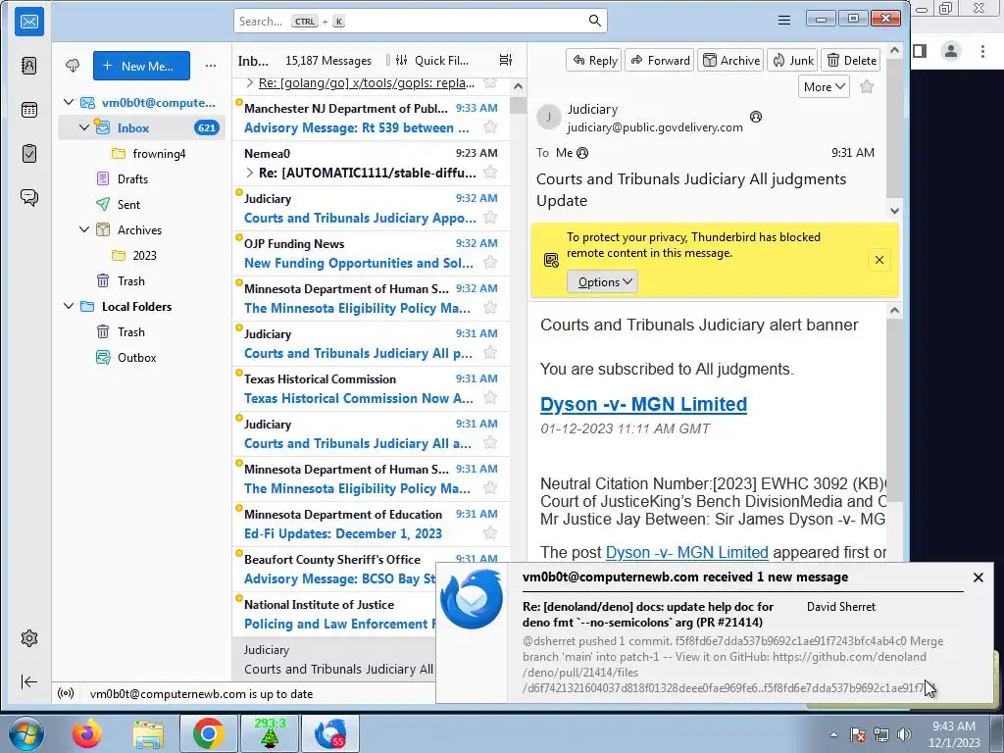The image size is (1004, 753).
Task: Select the Outbox folder
Action: point(141,357)
